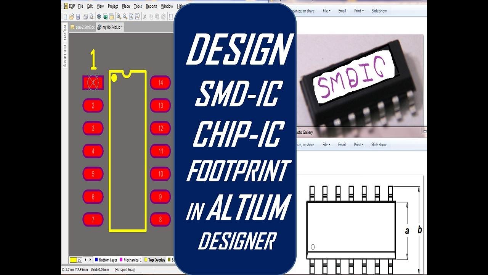Image resolution: width=488 pixels, height=275 pixels.
Task: Click Slide show in lower Photo Gallery window
Action: click(x=379, y=144)
